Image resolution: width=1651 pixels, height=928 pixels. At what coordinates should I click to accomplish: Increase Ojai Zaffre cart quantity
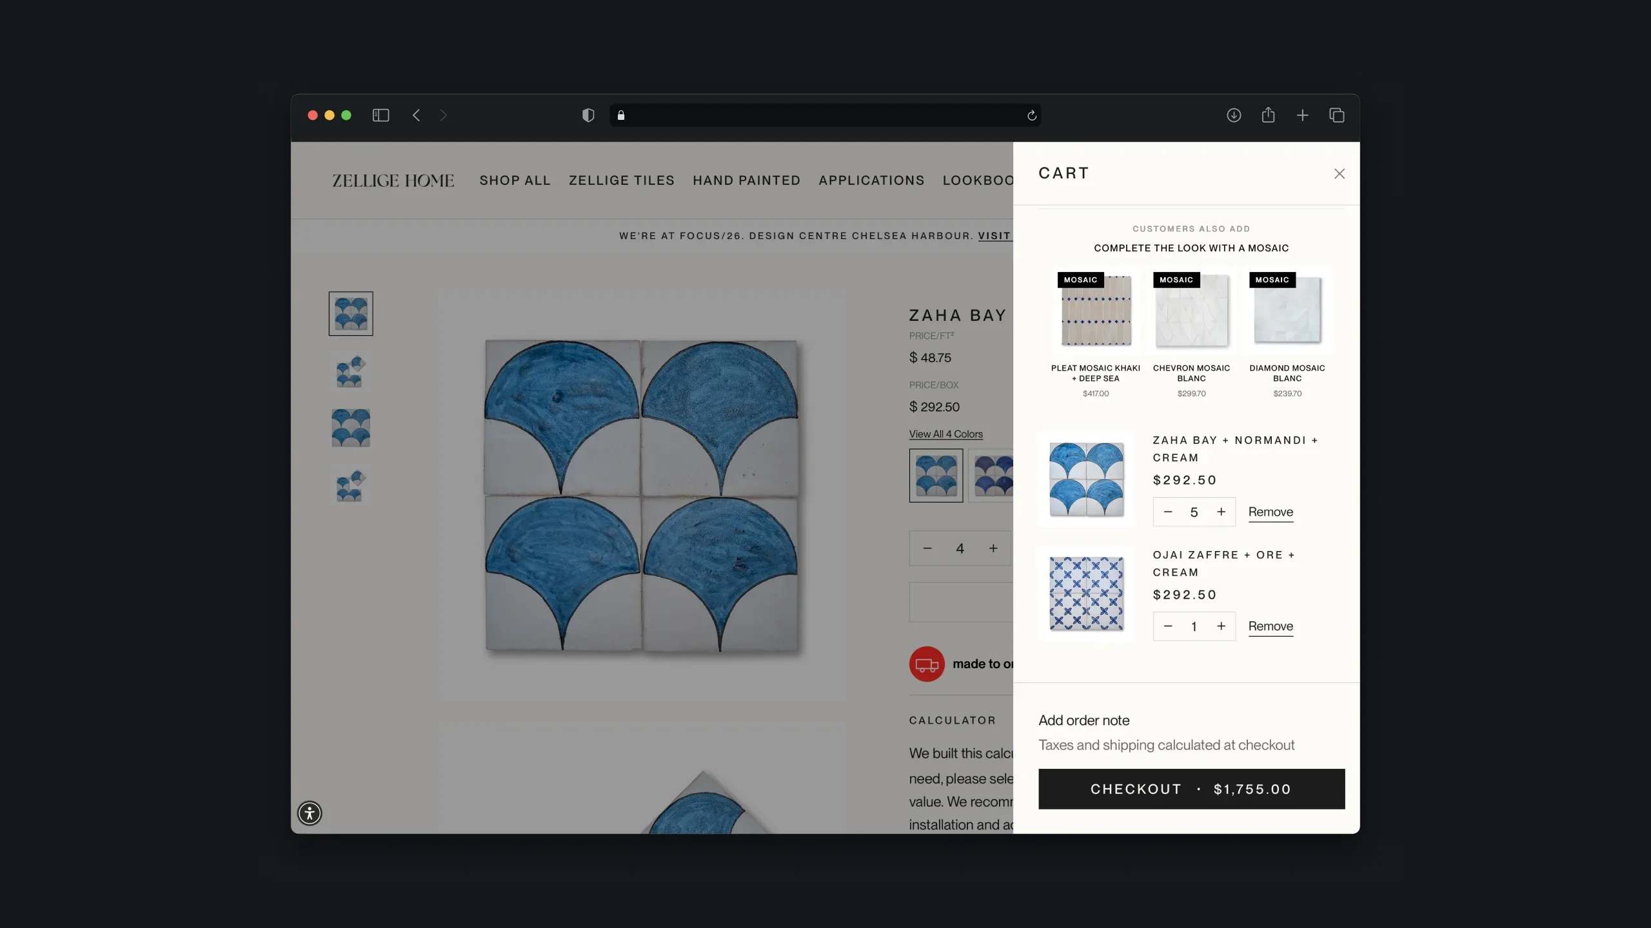coord(1221,626)
